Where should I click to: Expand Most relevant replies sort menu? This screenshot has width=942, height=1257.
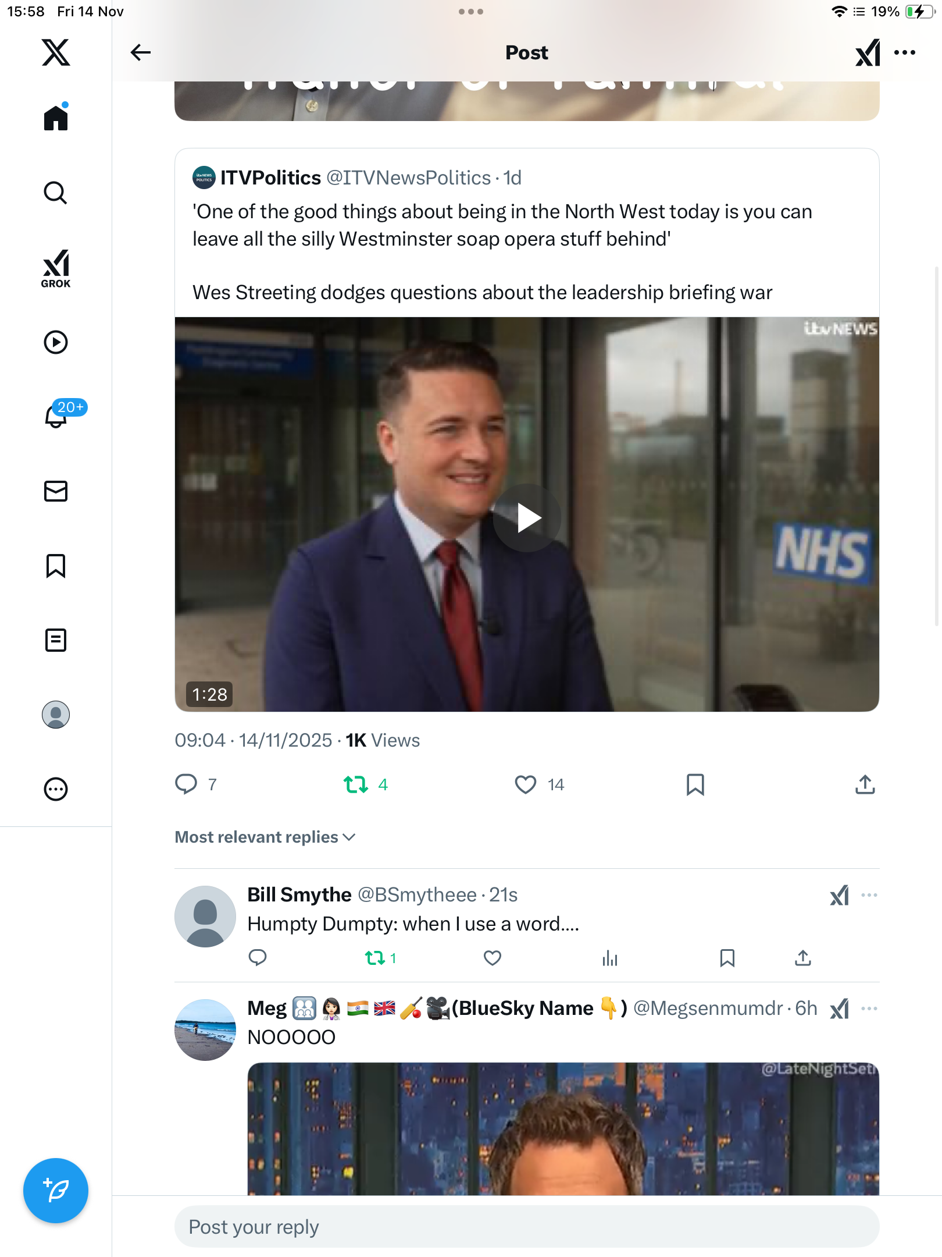(x=265, y=837)
